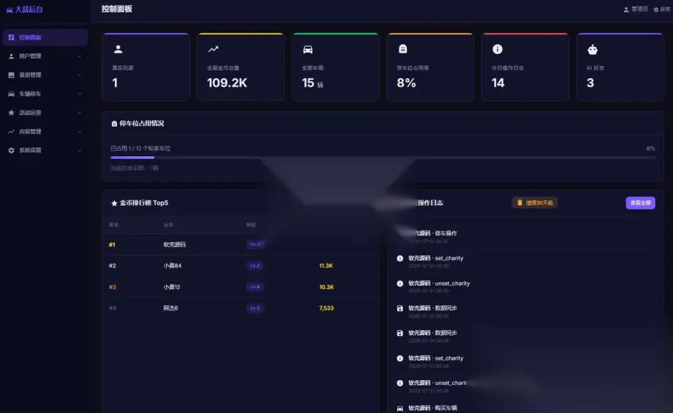
Task: Click the parking icon on the 8% card
Action: click(x=402, y=49)
